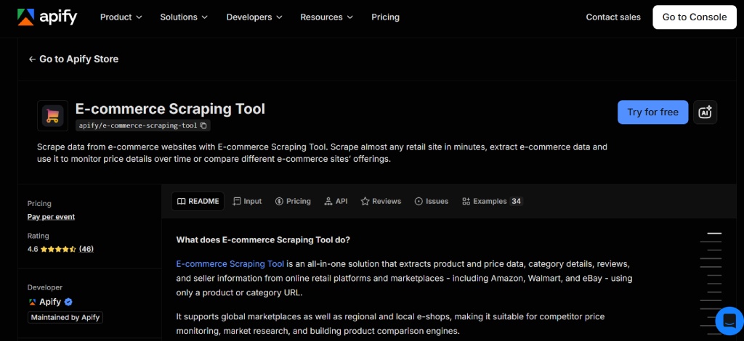744x341 pixels.
Task: Open the AI assistant sparkle icon button
Action: click(705, 112)
